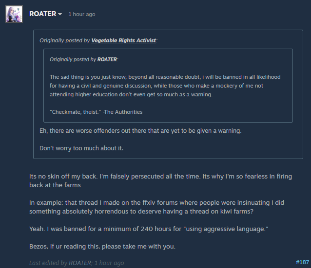The height and width of the screenshot is (268, 311).
Task: Click the 'The sad thing is' quoted paragraph
Action: 165,86
